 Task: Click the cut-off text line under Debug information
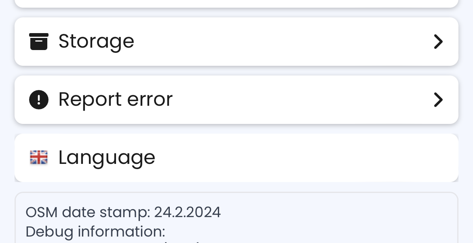(x=178, y=241)
